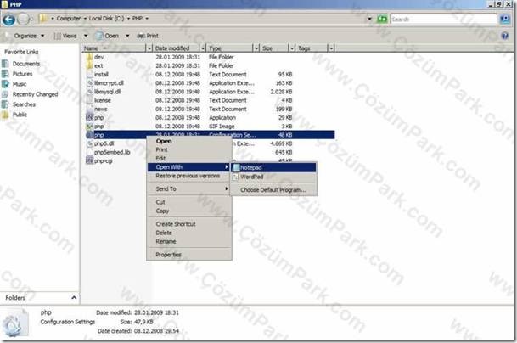This screenshot has height=343, width=517.
Task: Click the WordPad icon in the submenu
Action: pyautogui.click(x=236, y=177)
